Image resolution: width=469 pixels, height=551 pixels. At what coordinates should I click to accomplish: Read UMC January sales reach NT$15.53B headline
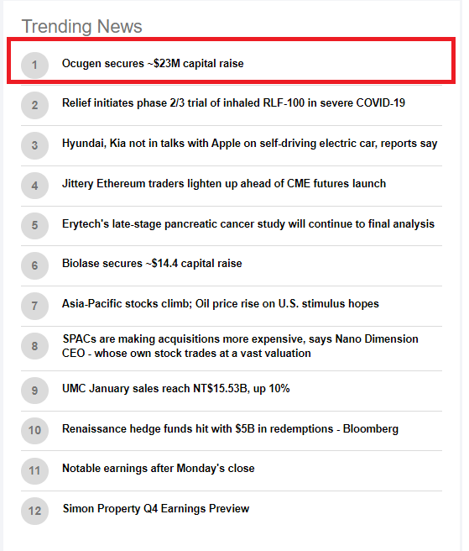176,389
